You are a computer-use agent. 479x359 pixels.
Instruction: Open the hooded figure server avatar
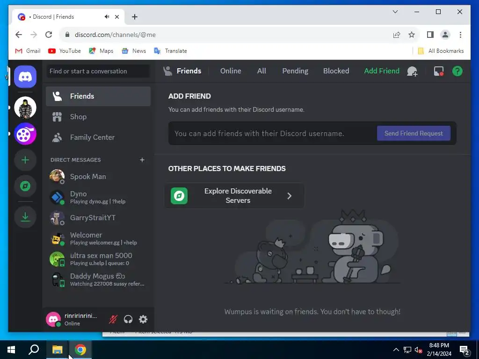pos(25,108)
